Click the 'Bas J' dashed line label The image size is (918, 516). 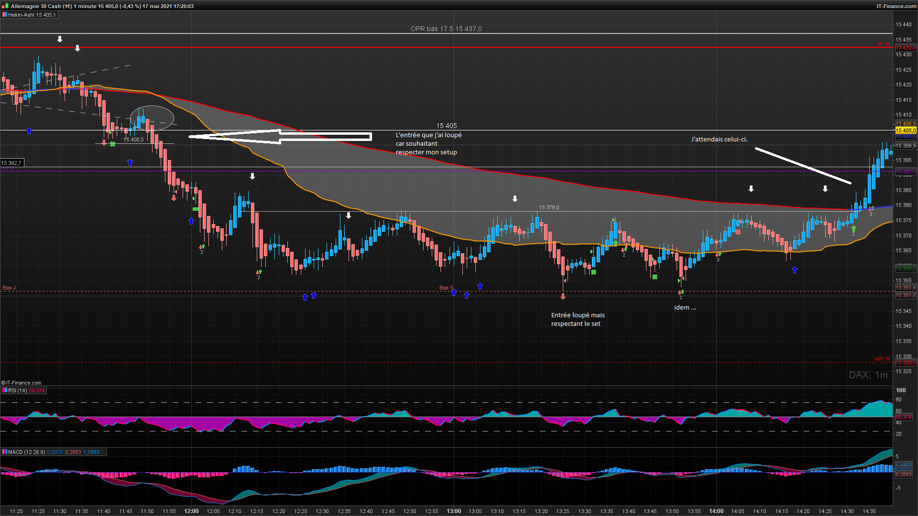pyautogui.click(x=9, y=288)
